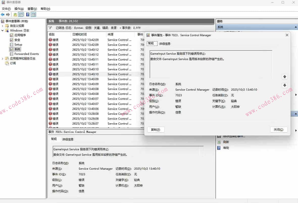Open the 帮助(H) menu

point(45,9)
